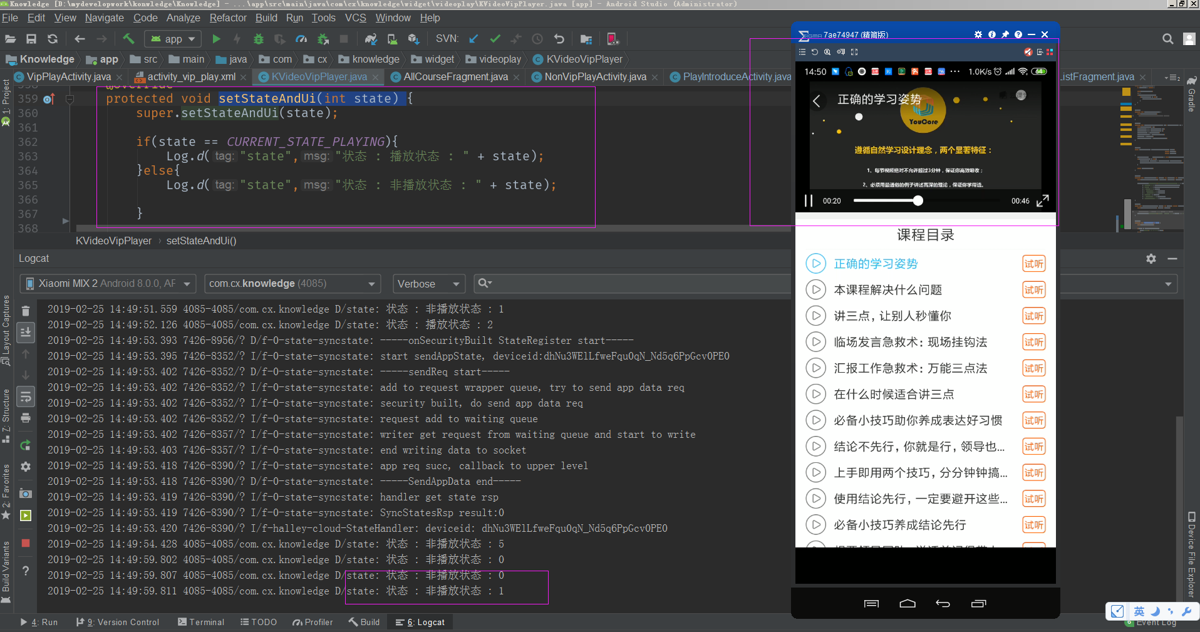The height and width of the screenshot is (632, 1200).
Task: Change the Verbose log level dropdown
Action: pos(428,283)
